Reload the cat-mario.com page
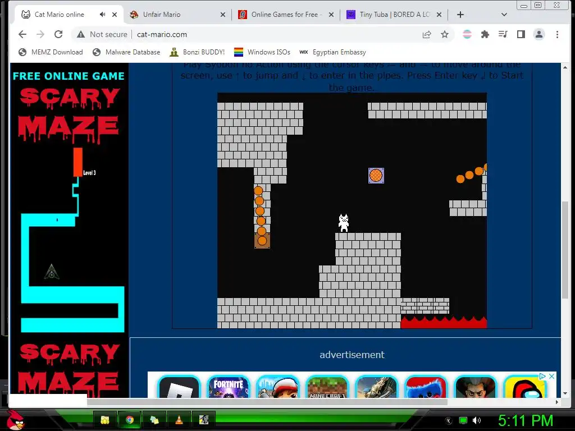The image size is (575, 431). (58, 34)
